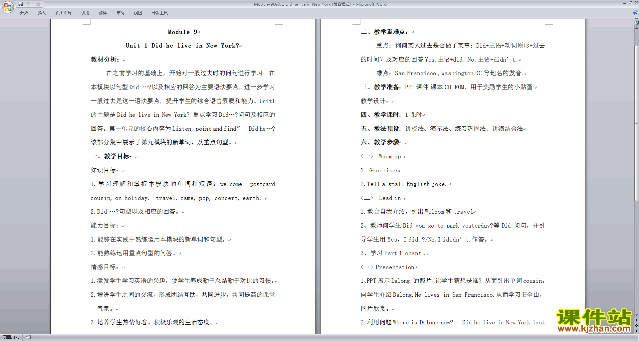Switch to the 视图 tab

[x=138, y=13]
